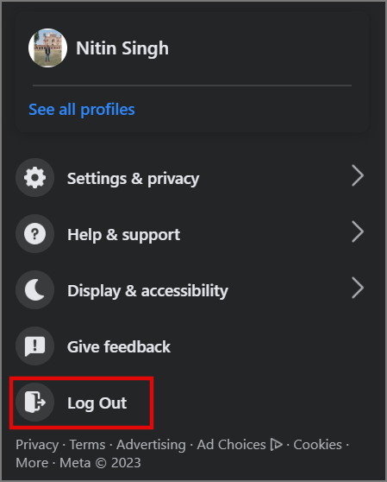Open the Advertising footer link
Image resolution: width=387 pixels, height=482 pixels.
pos(151,445)
